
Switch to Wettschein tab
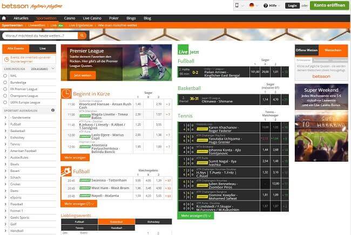click(333, 50)
